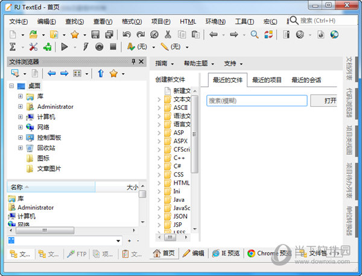Click the New file icon in toolbar
Viewport: 362px width, 276px height.
pos(13,34)
